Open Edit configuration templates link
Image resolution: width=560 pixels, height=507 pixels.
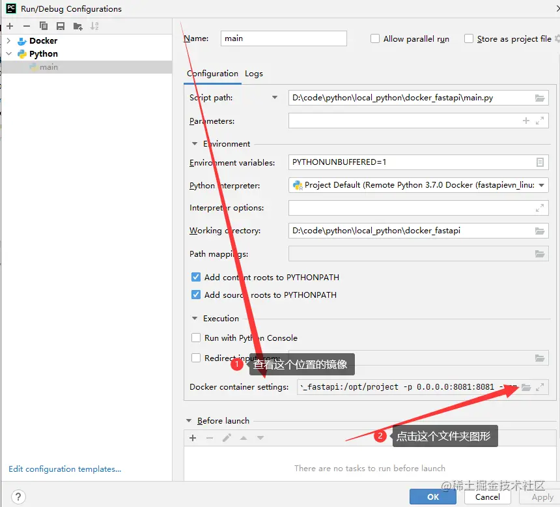pyautogui.click(x=65, y=469)
